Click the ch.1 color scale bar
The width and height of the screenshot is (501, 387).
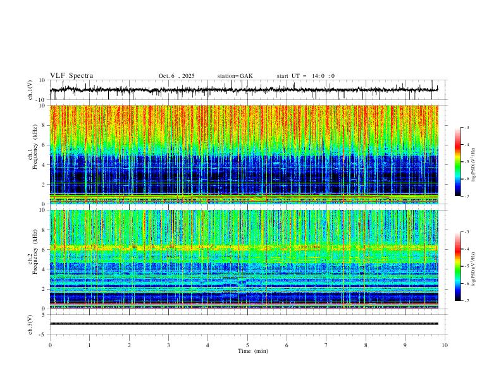pos(457,162)
